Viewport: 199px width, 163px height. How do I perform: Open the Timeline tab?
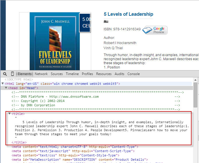[72, 74]
